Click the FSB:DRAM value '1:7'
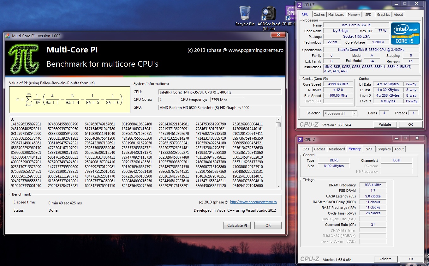 pos(373,191)
